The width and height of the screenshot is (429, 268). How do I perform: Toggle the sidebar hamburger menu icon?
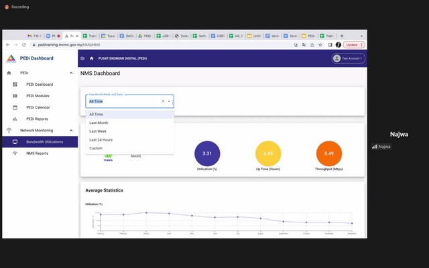tap(82, 58)
